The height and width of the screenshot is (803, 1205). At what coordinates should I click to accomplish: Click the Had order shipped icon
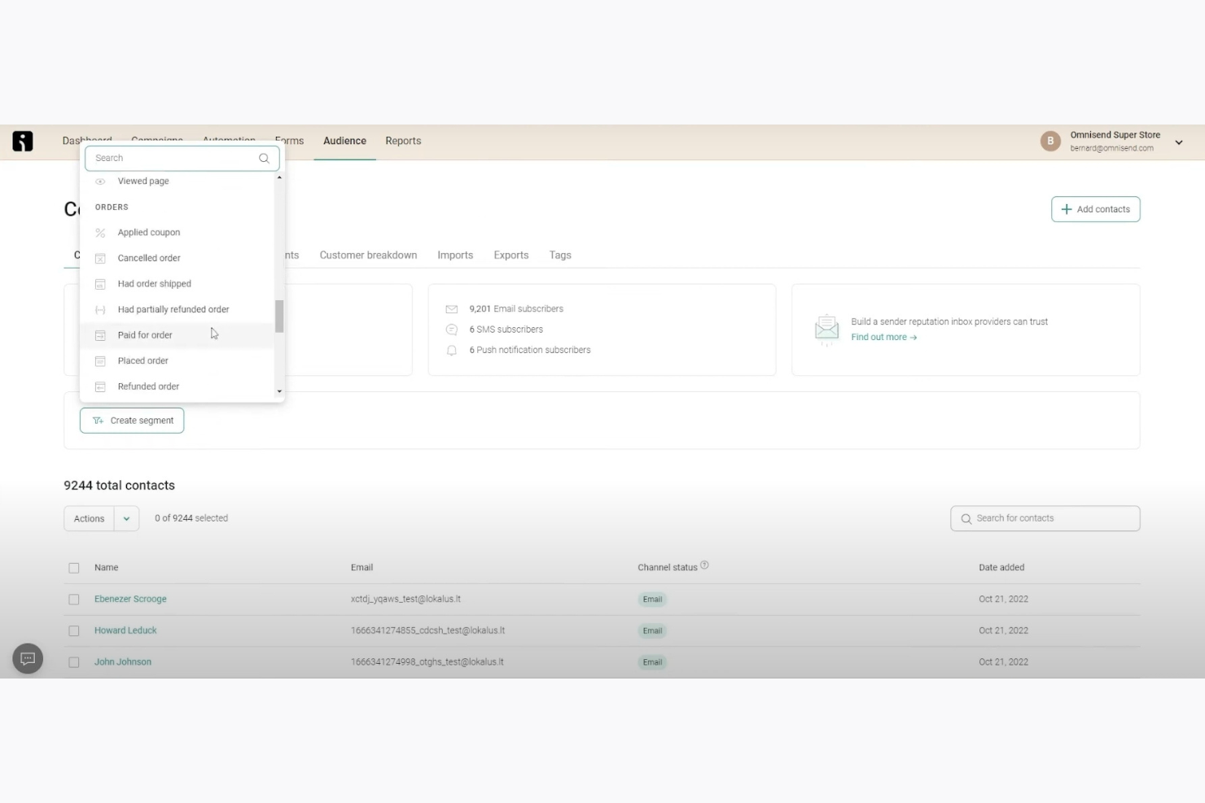coord(100,283)
